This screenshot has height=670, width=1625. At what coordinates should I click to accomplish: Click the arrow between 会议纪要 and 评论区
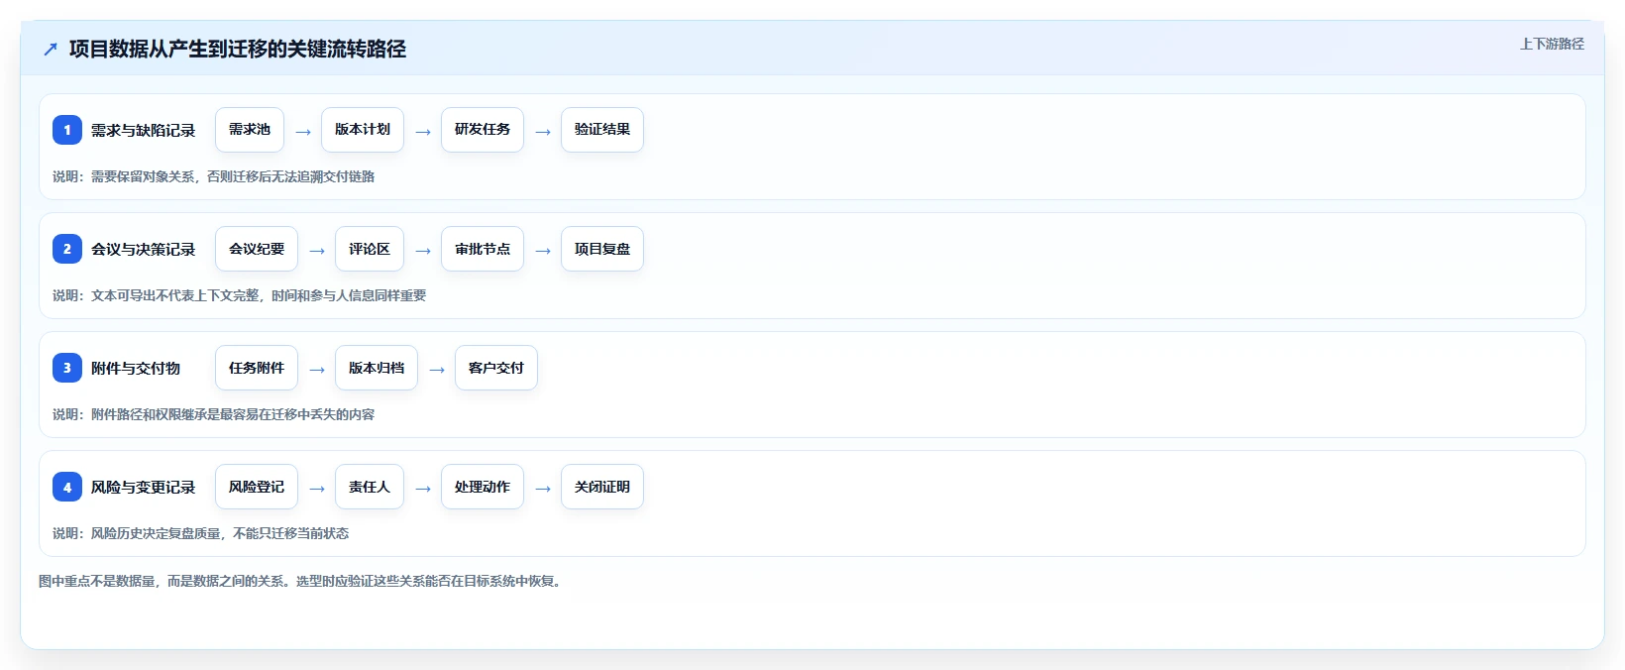317,251
